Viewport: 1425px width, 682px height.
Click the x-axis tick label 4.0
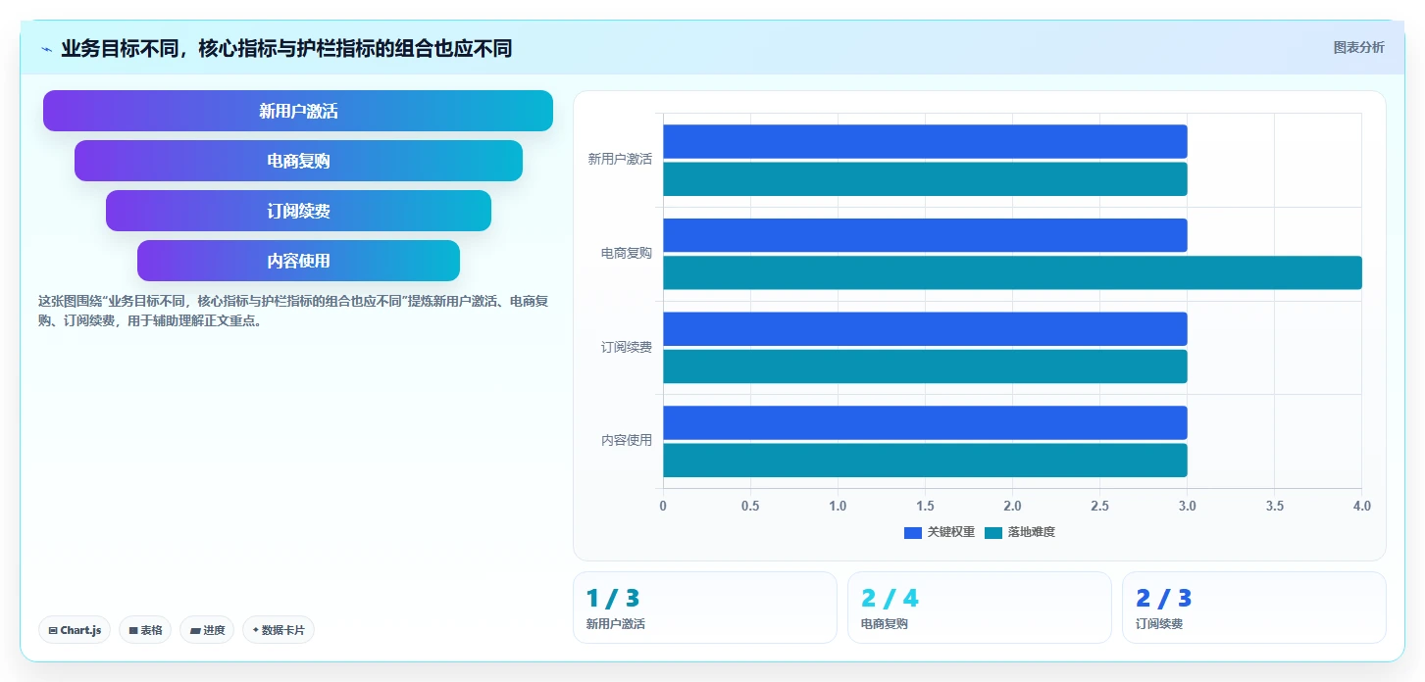[1361, 507]
